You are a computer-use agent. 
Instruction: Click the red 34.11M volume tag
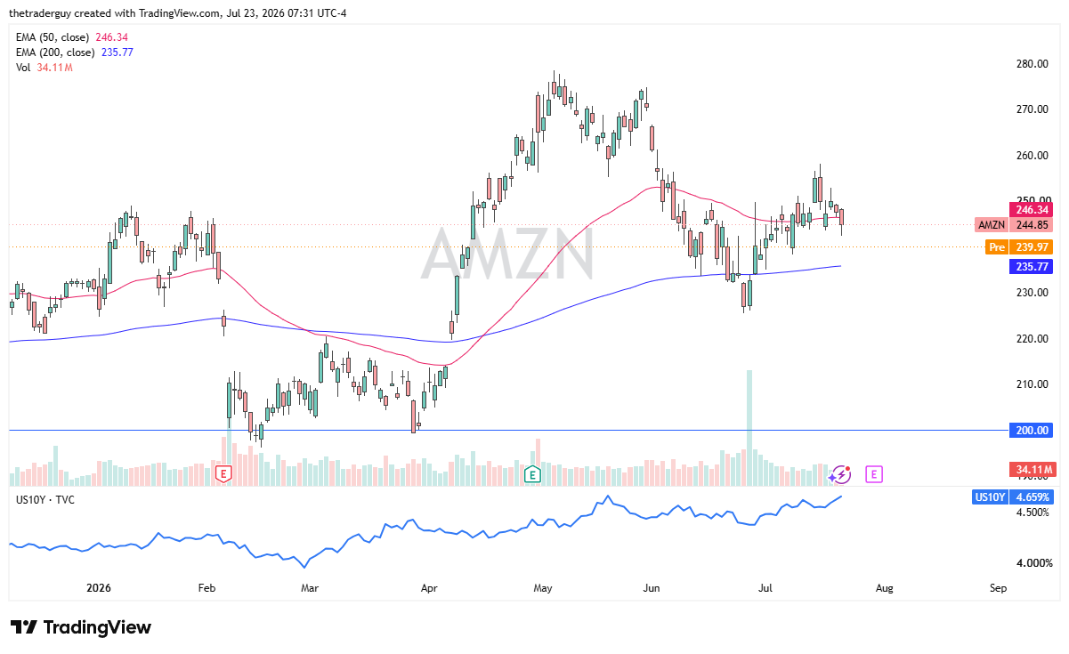[1031, 469]
